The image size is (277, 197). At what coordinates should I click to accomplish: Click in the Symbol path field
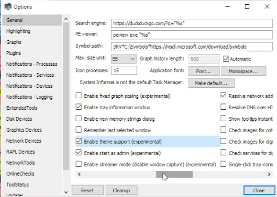pos(192,47)
